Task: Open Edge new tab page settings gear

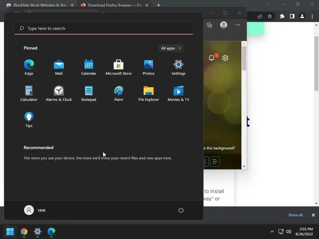Action: (x=225, y=58)
